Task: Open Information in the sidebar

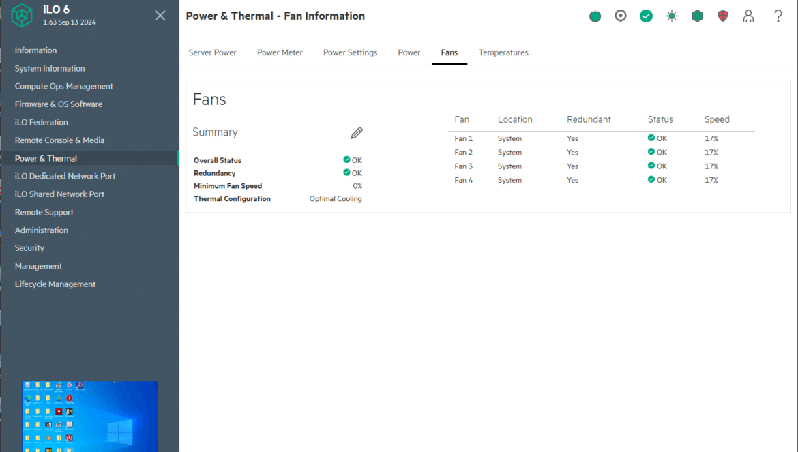Action: pyautogui.click(x=35, y=50)
